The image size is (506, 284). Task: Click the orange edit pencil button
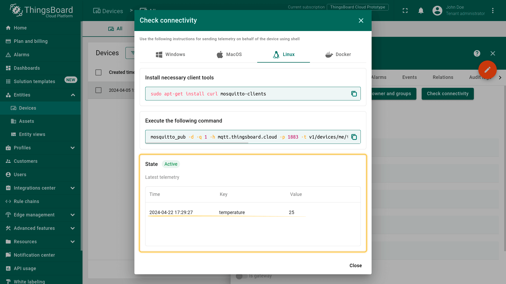click(487, 70)
